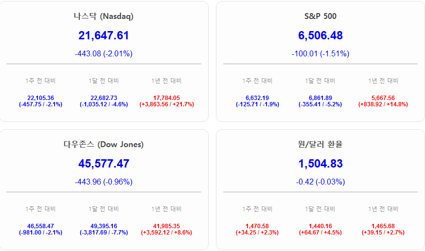Click S&P 500 month-ago value 6,861.89
The width and height of the screenshot is (425, 251).
320,98
